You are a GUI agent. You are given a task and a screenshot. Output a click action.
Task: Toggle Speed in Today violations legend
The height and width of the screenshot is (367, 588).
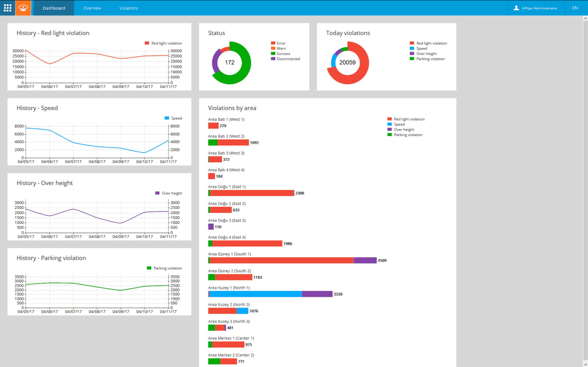point(422,48)
